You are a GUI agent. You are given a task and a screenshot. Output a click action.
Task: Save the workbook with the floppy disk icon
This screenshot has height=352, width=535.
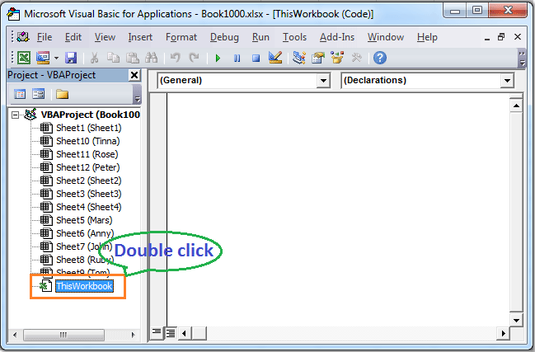(x=71, y=58)
